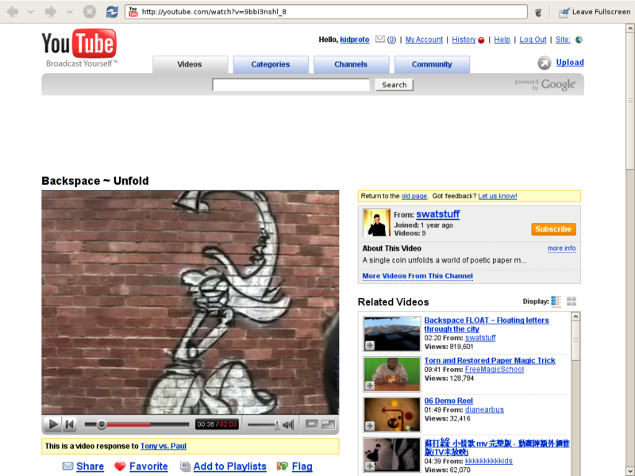Switch to the Community tab
This screenshot has width=635, height=476.
(x=432, y=64)
